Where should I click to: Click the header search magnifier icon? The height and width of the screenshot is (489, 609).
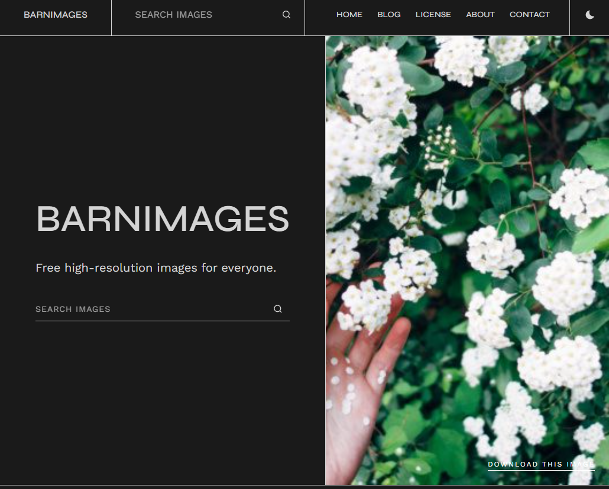click(286, 15)
